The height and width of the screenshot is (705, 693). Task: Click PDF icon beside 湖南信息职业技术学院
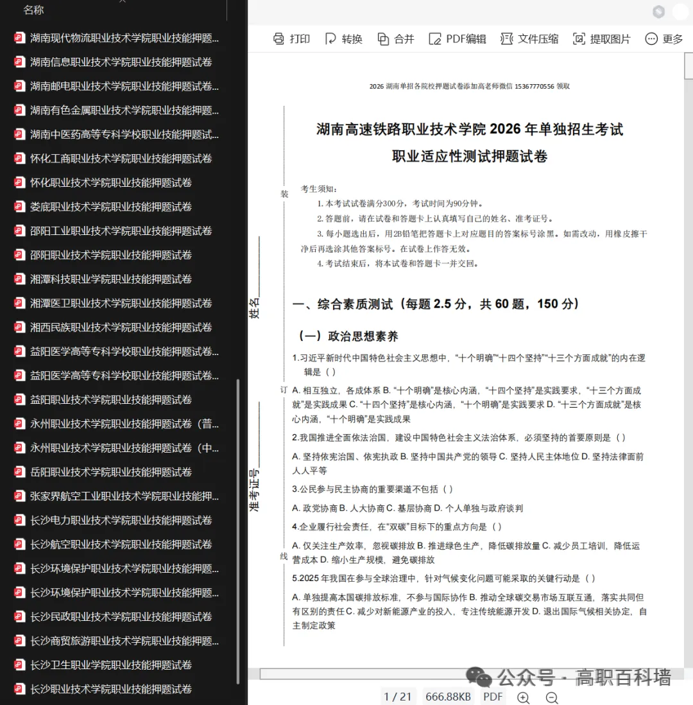pos(19,62)
